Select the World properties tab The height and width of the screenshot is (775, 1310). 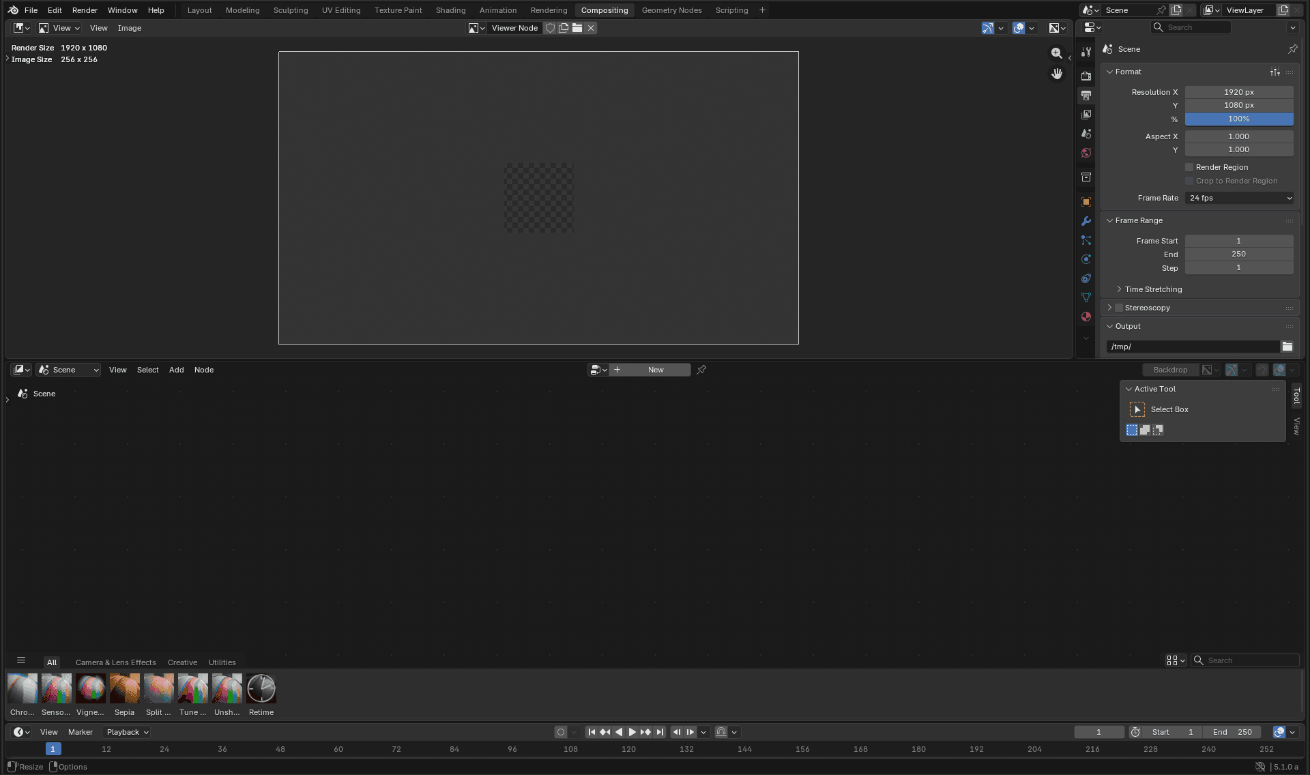click(1086, 153)
